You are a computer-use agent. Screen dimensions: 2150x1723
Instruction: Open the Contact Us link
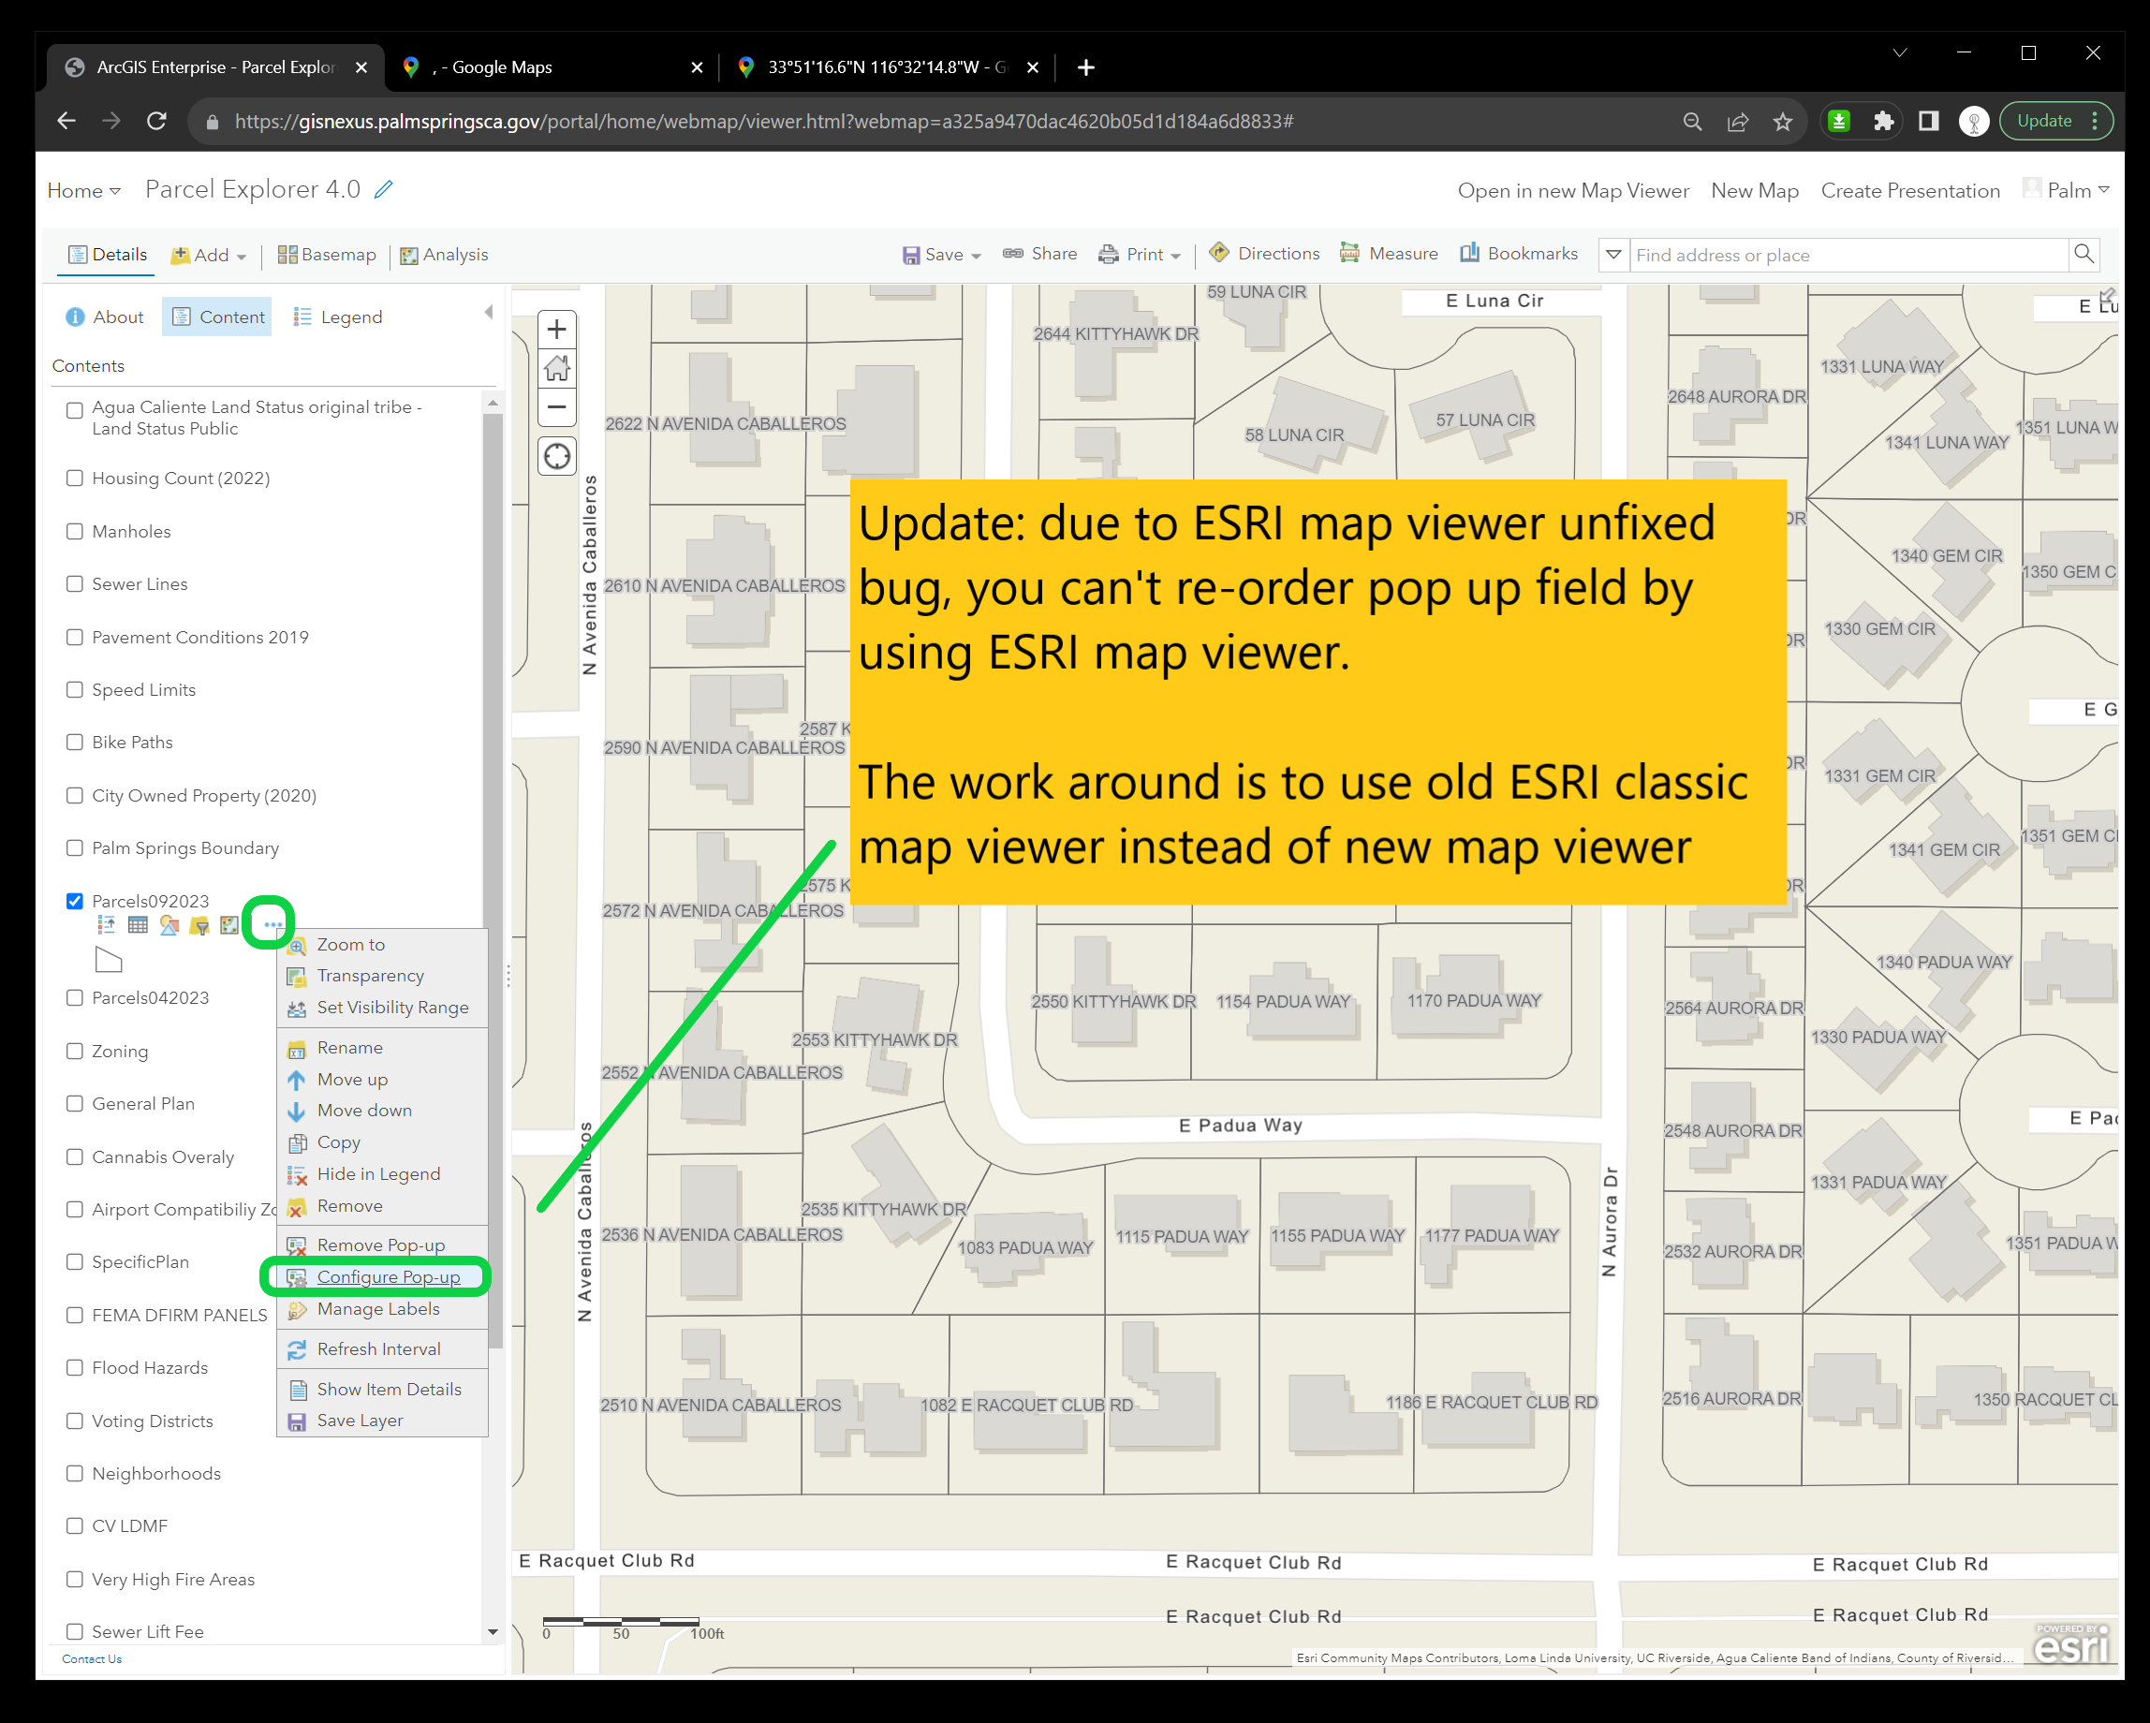(x=91, y=1658)
